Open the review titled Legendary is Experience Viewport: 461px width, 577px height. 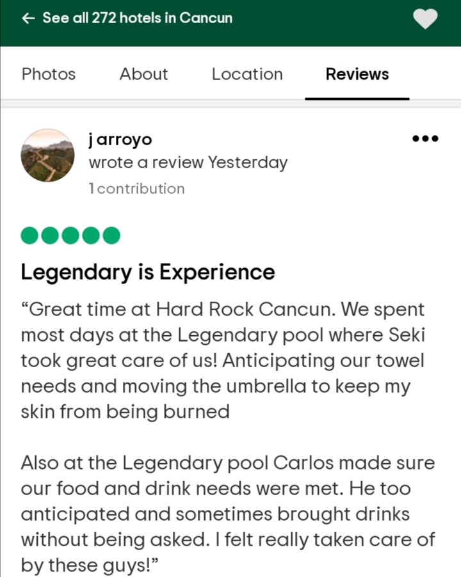148,273
